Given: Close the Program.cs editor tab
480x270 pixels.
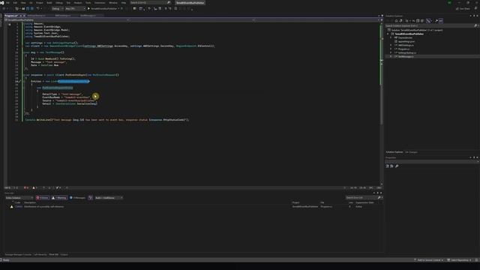Looking at the screenshot, I should pos(25,15).
